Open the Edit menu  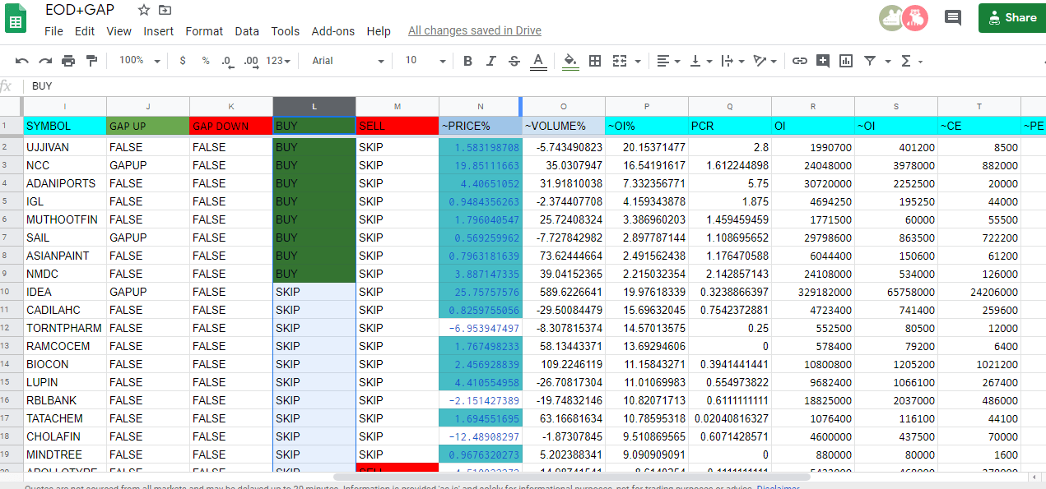[x=85, y=31]
